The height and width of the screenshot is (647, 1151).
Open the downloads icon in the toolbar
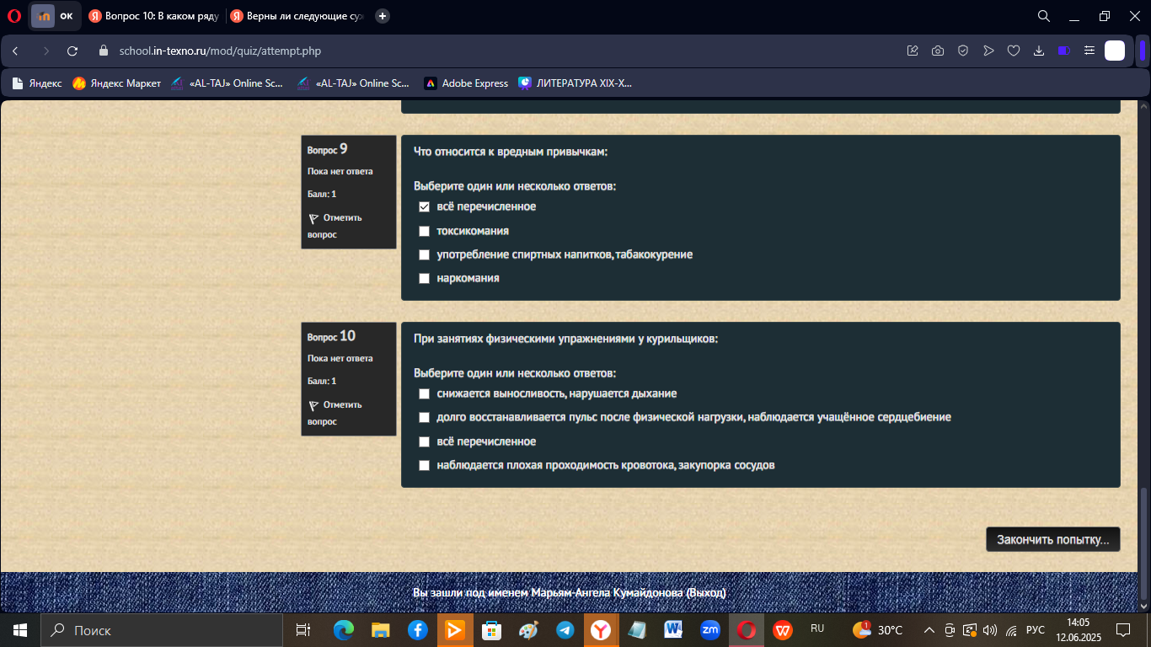point(1039,51)
